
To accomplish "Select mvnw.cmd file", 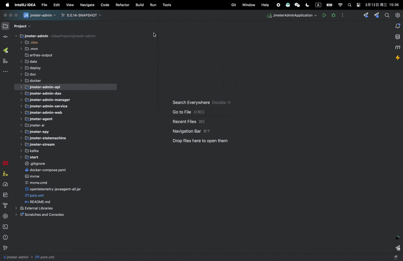I will pyautogui.click(x=38, y=183).
